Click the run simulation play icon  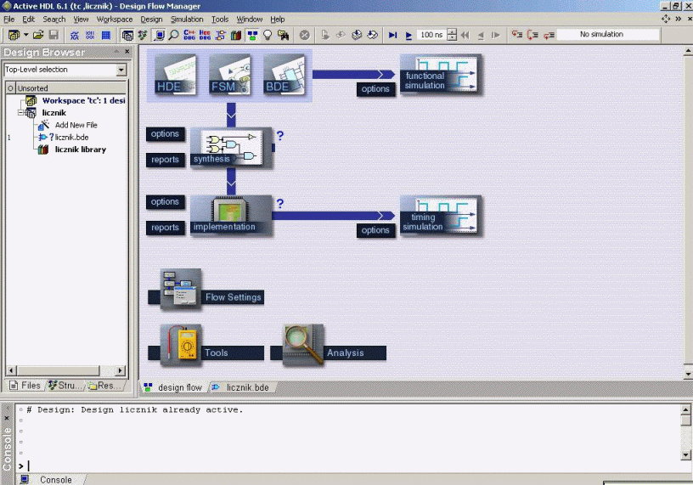(408, 35)
